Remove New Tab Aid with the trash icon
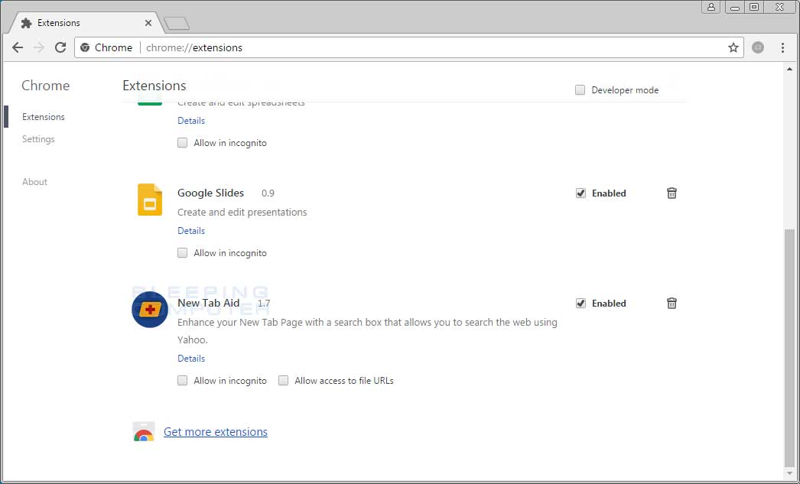This screenshot has height=484, width=800. 672,303
